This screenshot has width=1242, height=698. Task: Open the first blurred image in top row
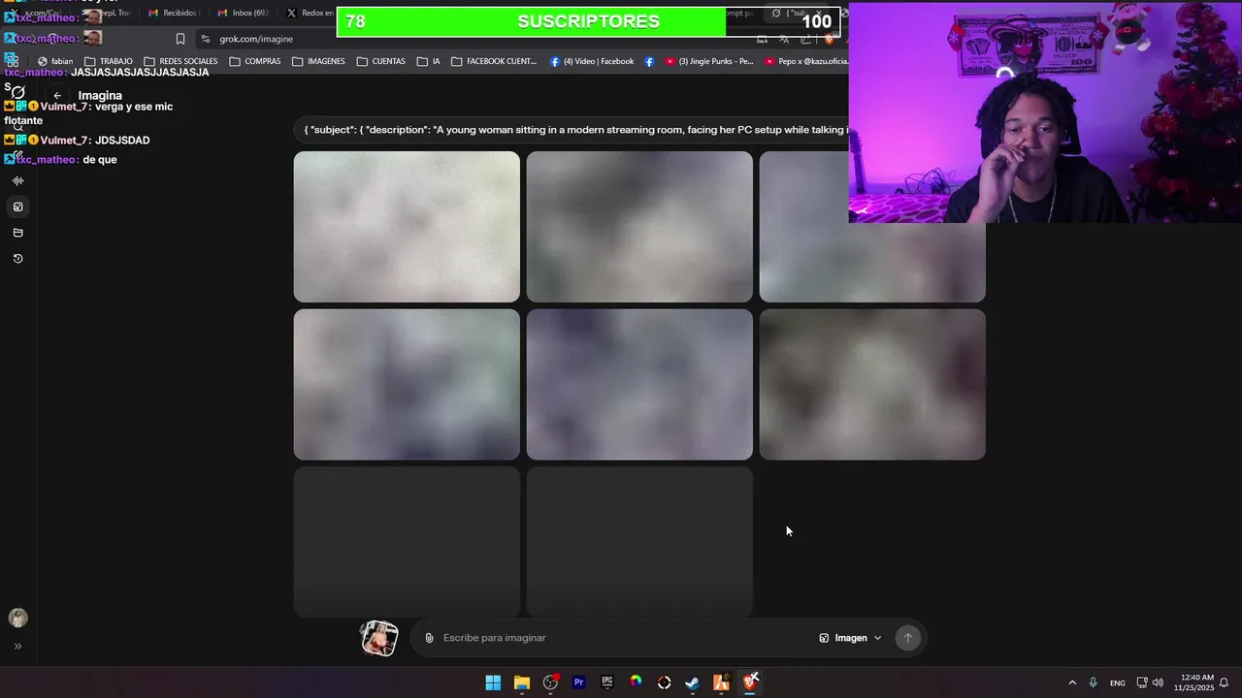coord(407,227)
